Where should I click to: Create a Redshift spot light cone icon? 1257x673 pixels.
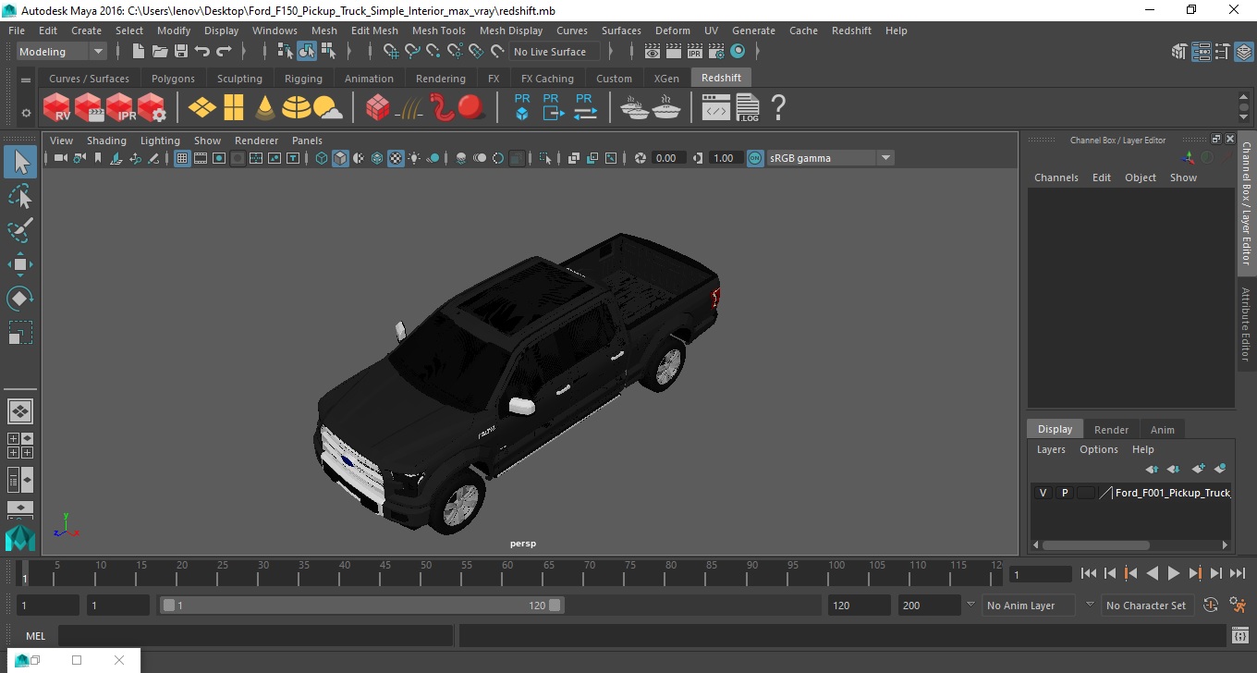point(265,108)
